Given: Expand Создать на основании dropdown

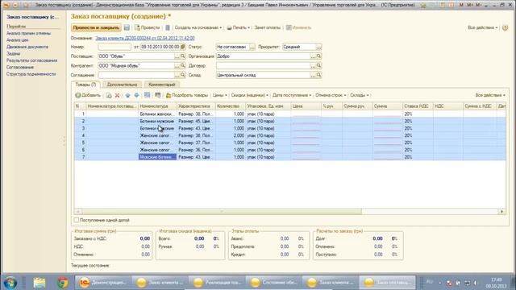Looking at the screenshot, I should coord(198,27).
